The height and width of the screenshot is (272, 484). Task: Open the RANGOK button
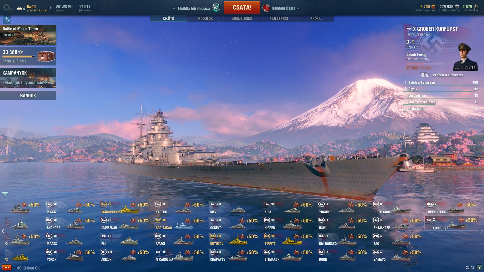tap(28, 95)
